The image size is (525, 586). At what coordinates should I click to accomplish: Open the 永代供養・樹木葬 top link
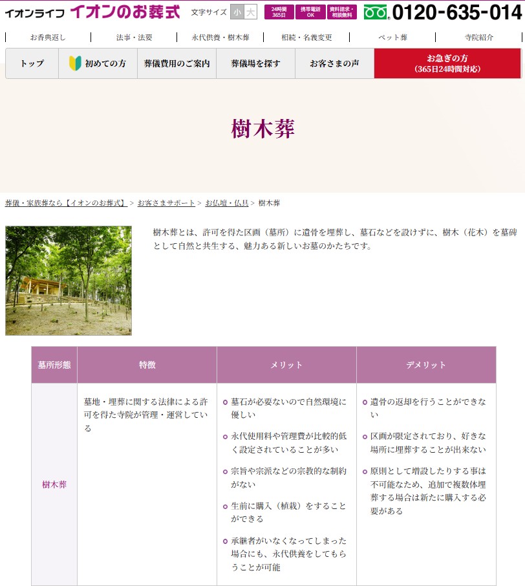tap(220, 38)
